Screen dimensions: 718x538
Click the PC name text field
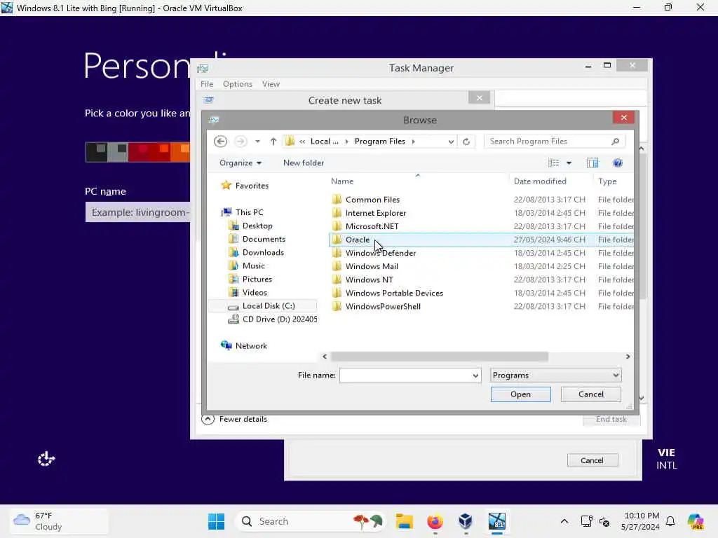[x=138, y=212]
